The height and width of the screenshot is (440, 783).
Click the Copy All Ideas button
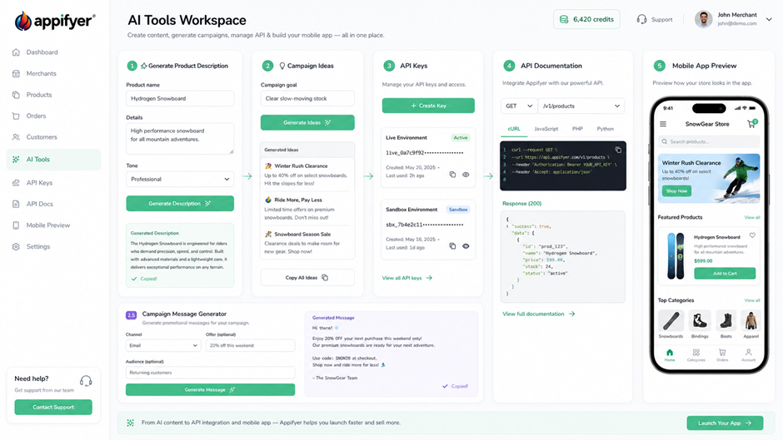[307, 277]
